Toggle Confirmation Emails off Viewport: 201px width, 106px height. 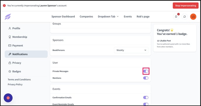(146, 98)
